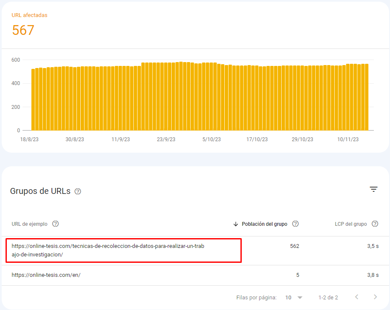390x310 pixels.
Task: Click the 400 y-axis label
Action: click(x=16, y=83)
